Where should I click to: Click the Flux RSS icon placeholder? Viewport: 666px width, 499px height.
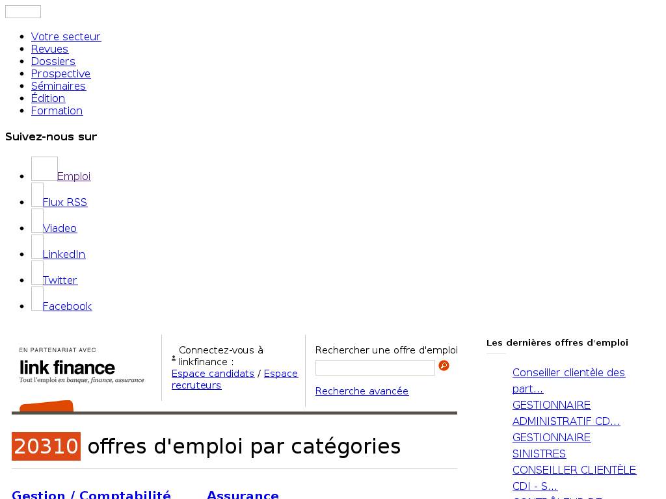pos(37,195)
